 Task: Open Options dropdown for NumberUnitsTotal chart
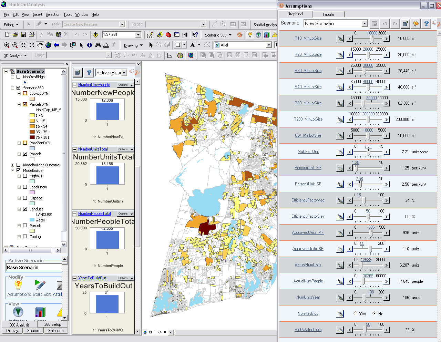125,149
